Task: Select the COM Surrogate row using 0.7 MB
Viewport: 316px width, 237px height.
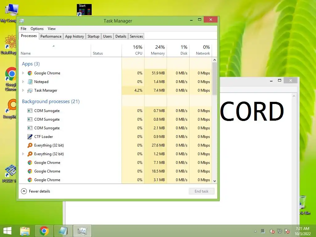Action: pos(115,111)
